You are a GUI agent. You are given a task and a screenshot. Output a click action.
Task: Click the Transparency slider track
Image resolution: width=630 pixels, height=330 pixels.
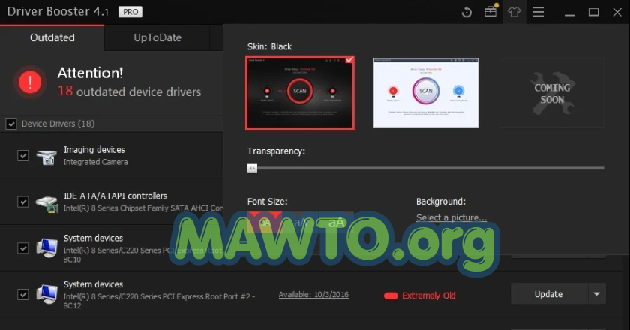(426, 169)
